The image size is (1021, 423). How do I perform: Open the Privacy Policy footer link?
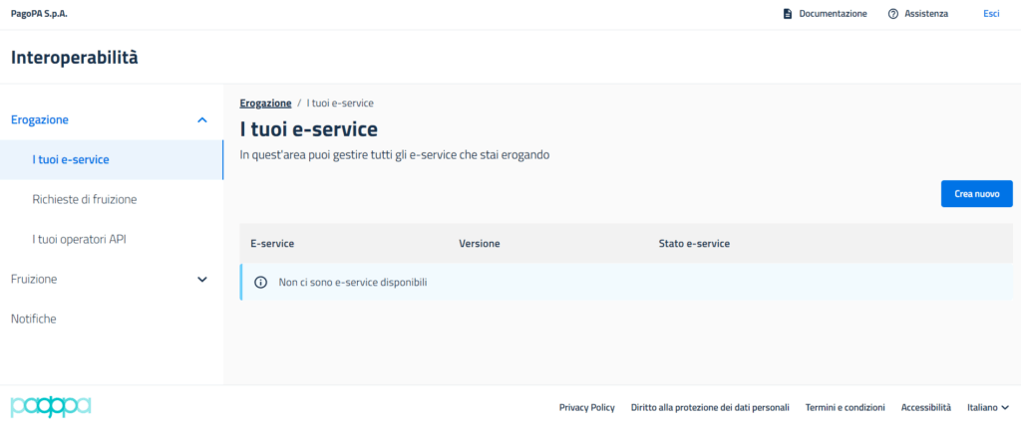tap(586, 407)
